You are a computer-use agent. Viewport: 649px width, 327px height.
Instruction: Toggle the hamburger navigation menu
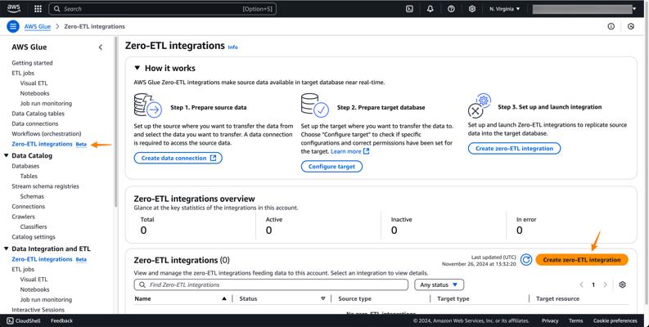(x=12, y=26)
